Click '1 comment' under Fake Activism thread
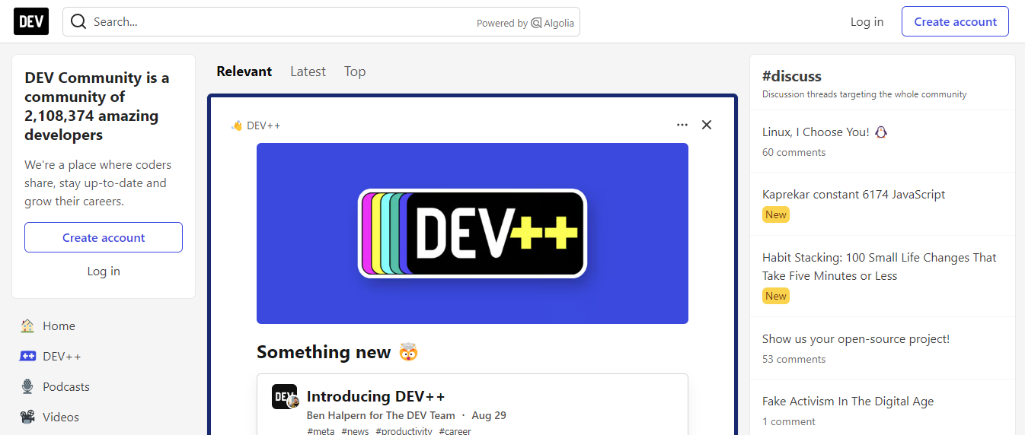 click(789, 421)
